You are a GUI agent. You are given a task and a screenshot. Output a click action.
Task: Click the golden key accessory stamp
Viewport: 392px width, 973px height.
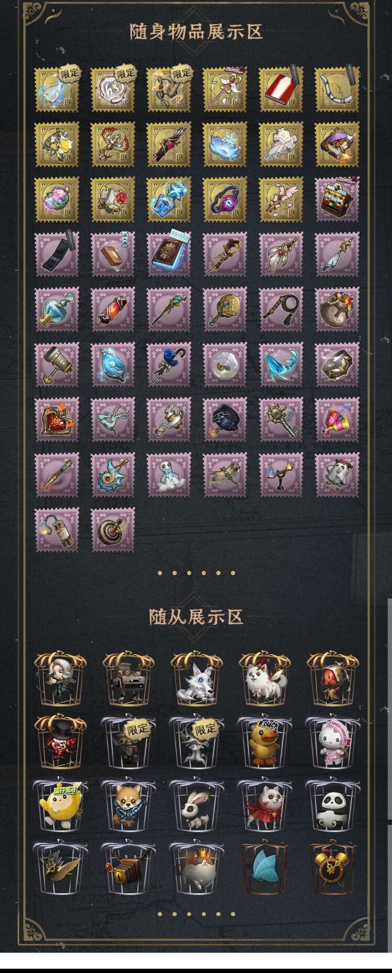281,419
